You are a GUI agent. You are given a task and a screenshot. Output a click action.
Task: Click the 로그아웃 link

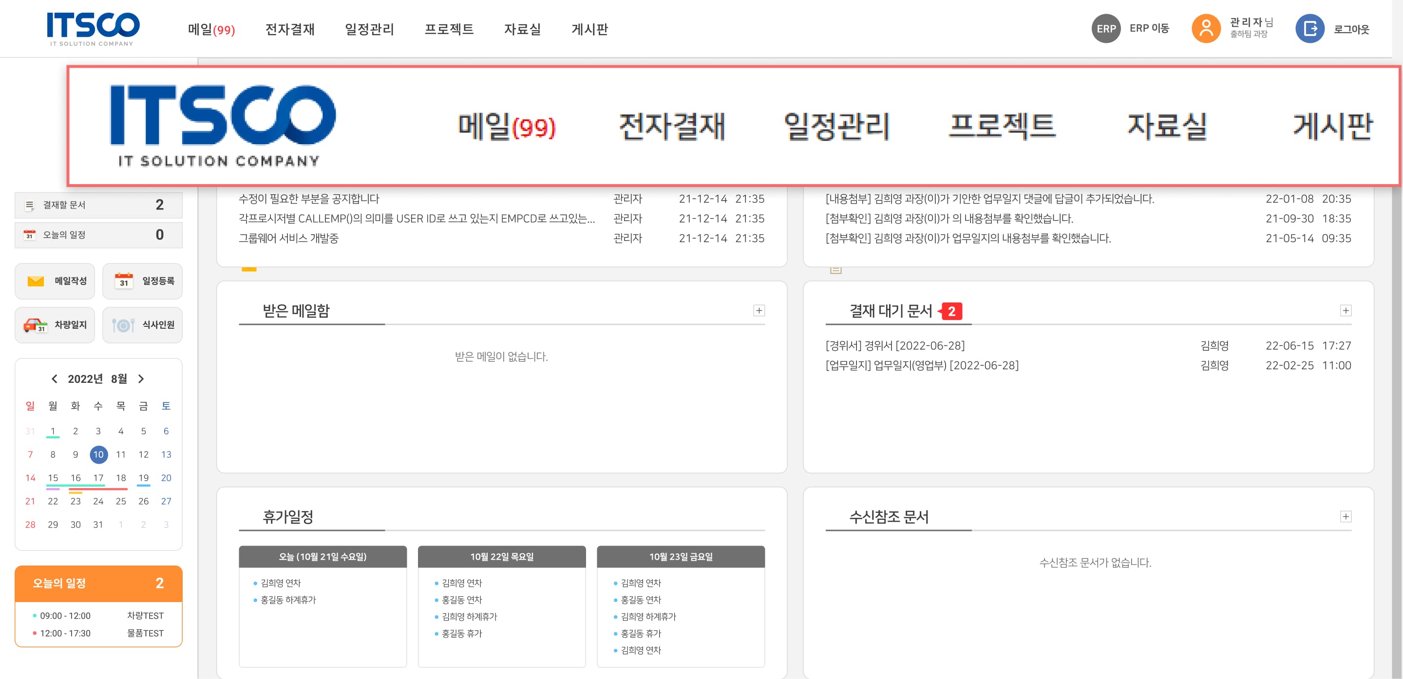(x=1351, y=29)
